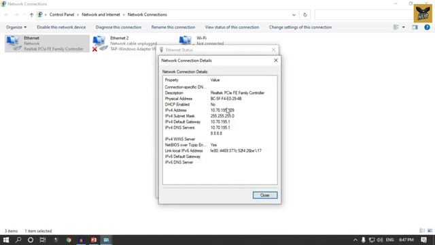Click the ENG language indicator

tap(389, 240)
